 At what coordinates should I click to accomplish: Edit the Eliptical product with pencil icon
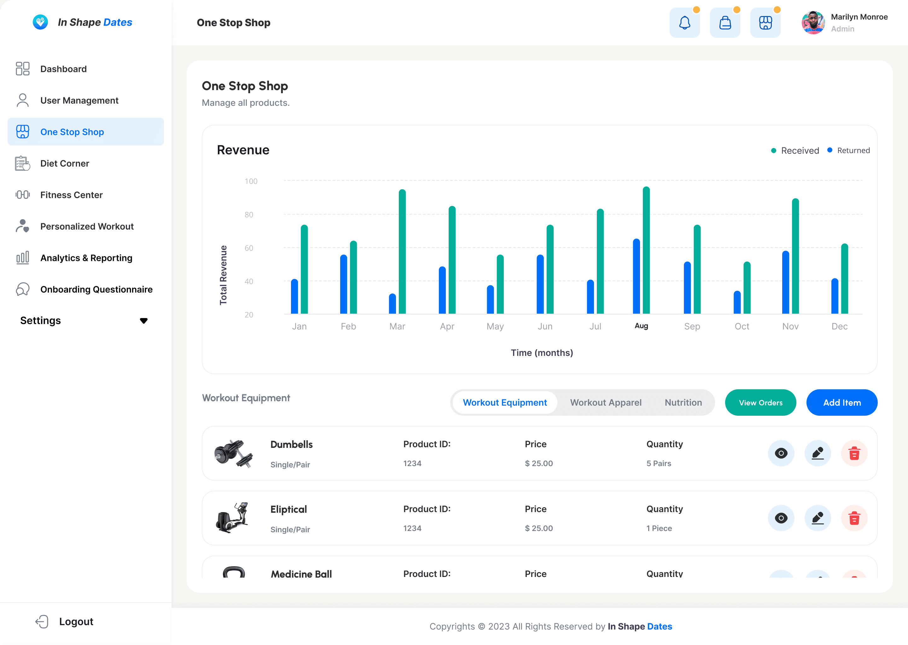pyautogui.click(x=818, y=518)
